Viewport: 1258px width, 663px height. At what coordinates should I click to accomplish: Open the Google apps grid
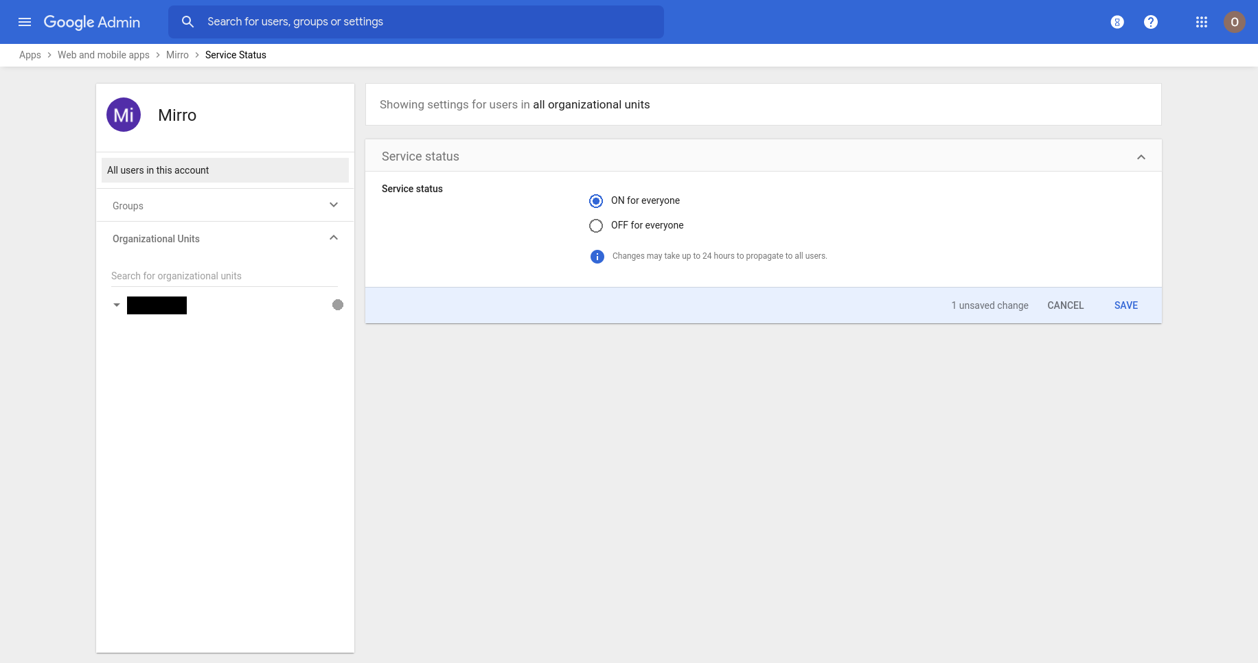(1202, 22)
